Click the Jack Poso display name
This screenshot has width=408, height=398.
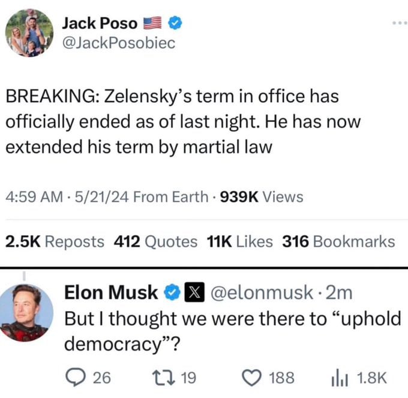(100, 23)
